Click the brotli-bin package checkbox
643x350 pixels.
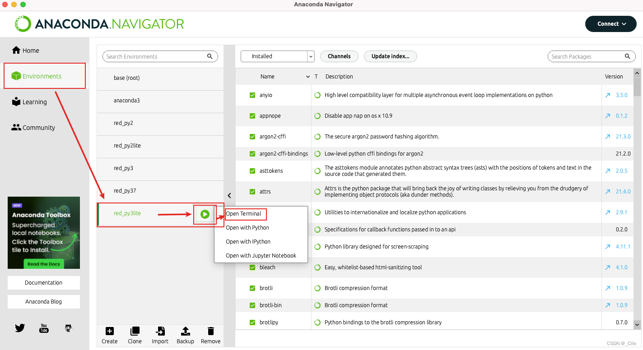click(x=252, y=305)
